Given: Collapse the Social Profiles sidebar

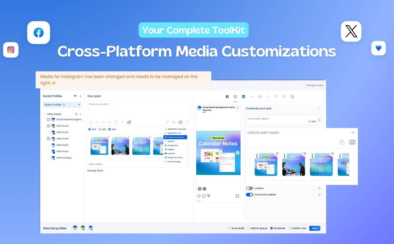Looking at the screenshot, I should tap(81, 96).
